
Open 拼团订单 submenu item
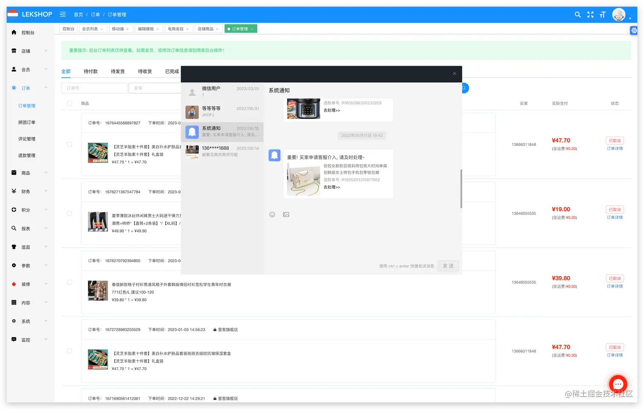(x=27, y=122)
